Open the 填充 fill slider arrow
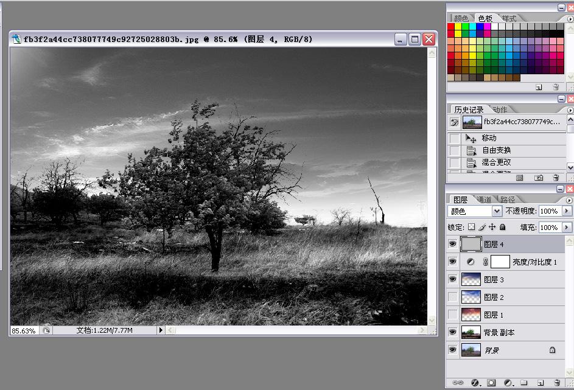This screenshot has height=390, width=574. point(567,227)
